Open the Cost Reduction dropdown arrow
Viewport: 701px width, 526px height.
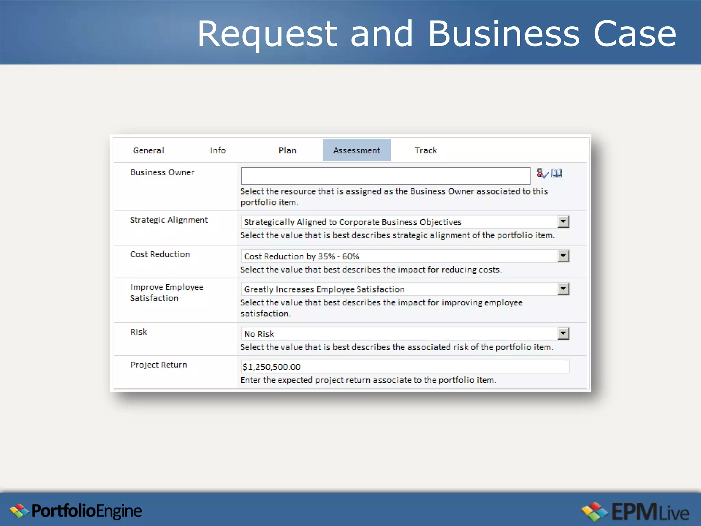(x=563, y=256)
